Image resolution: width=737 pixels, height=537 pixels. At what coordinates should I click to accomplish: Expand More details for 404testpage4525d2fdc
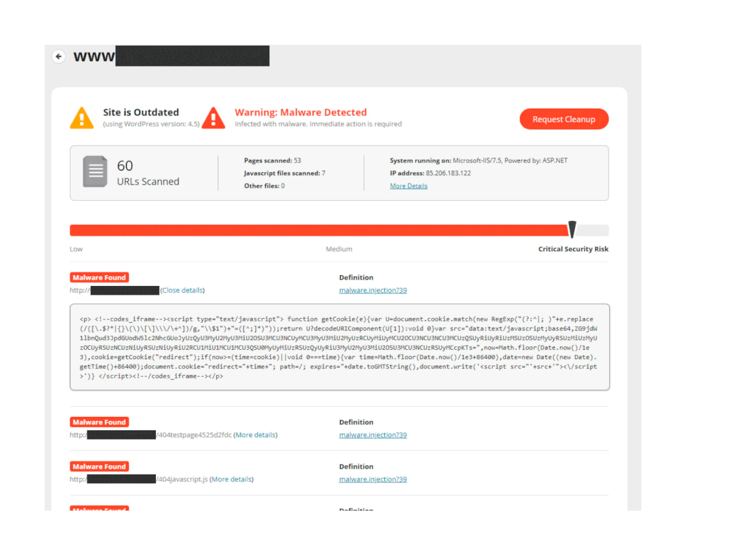coord(255,435)
